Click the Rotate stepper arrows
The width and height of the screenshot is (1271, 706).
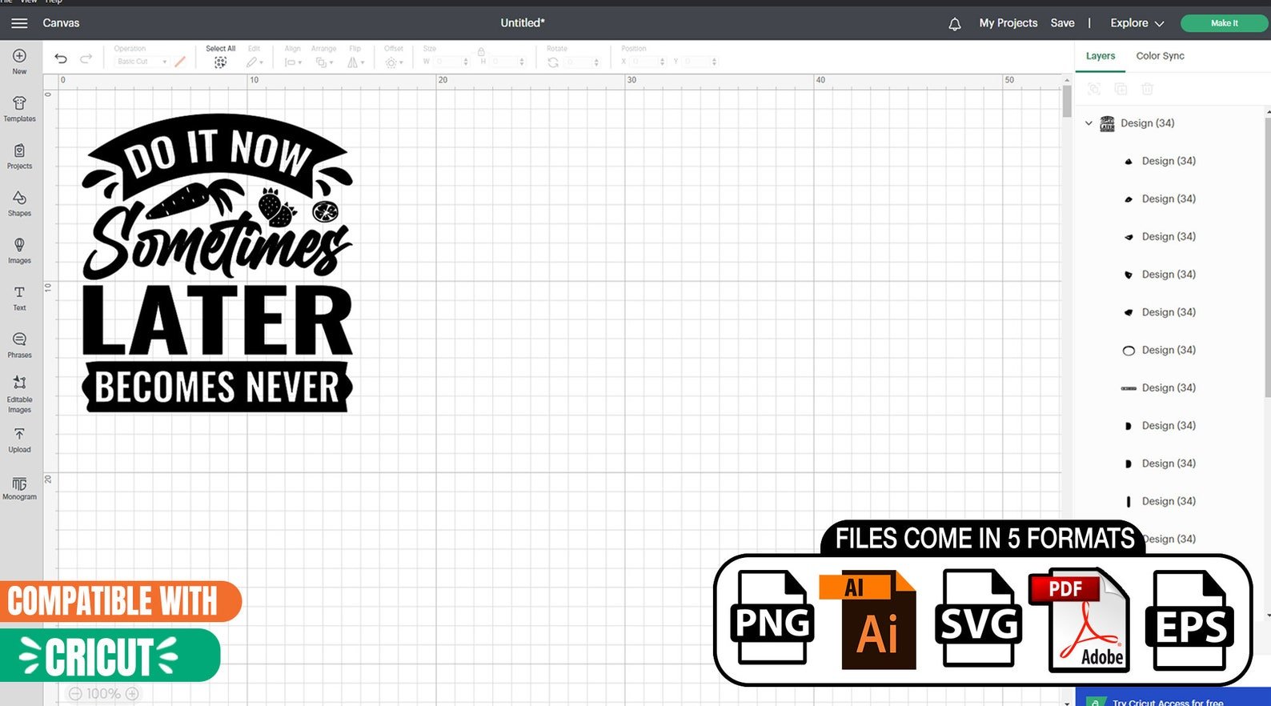pyautogui.click(x=596, y=62)
